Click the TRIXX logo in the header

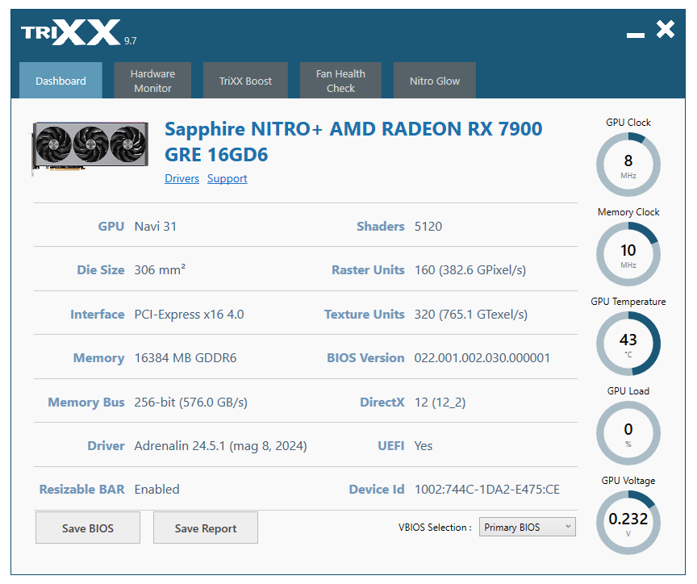[x=71, y=32]
